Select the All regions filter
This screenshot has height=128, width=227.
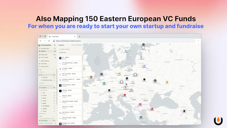[x=47, y=88]
